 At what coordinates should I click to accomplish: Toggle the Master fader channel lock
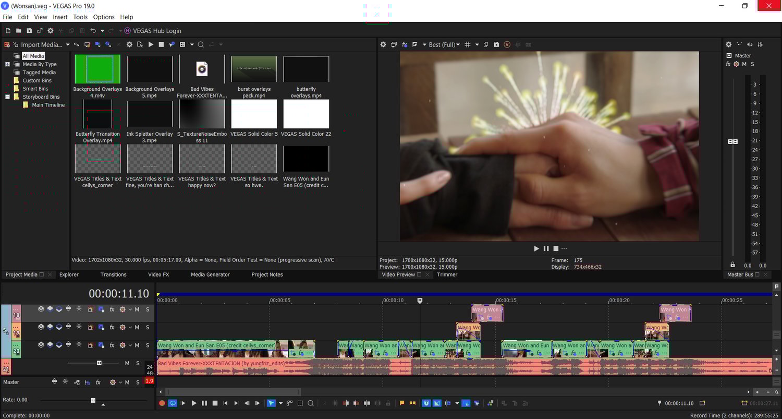[733, 265]
